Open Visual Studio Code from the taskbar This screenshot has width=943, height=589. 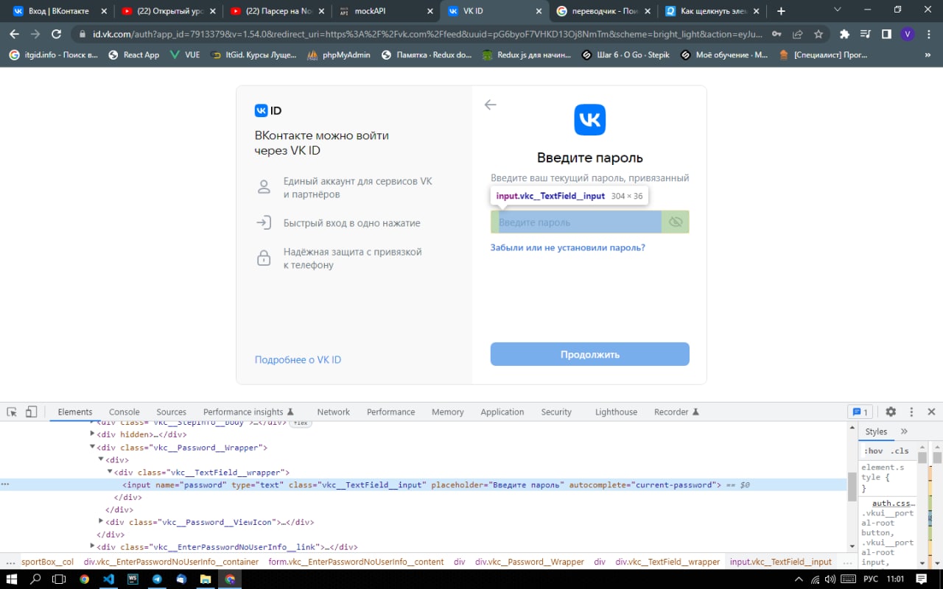click(108, 579)
